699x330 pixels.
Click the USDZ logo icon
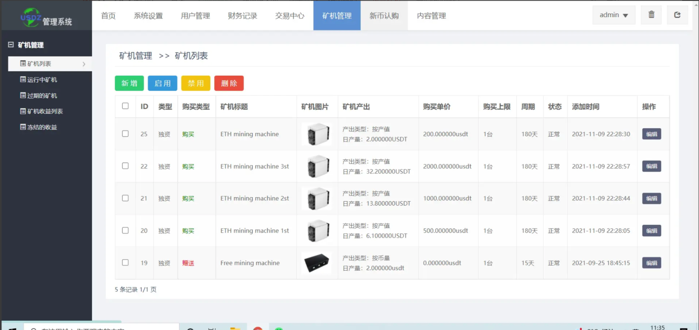click(x=30, y=17)
